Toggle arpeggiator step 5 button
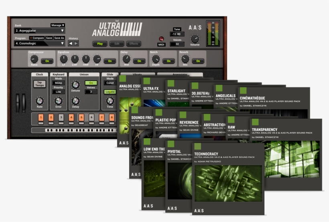 pos(81,117)
